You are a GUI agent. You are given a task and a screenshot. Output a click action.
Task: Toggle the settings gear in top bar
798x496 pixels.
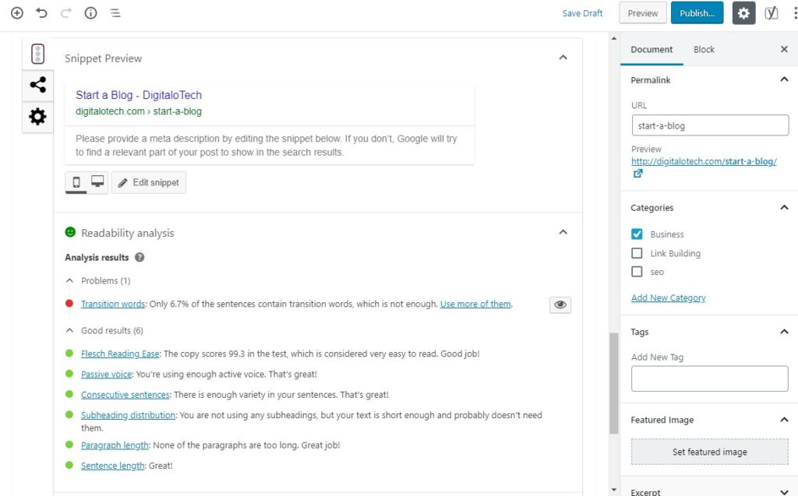pos(743,13)
